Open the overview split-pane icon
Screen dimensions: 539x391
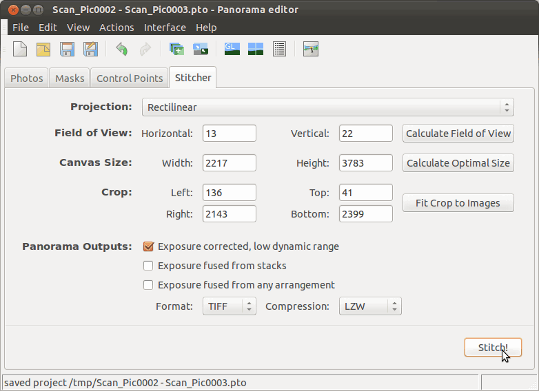[256, 49]
